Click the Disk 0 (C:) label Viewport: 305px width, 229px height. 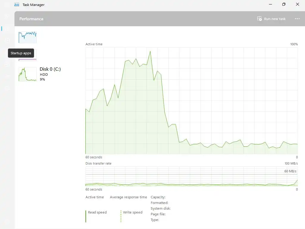[x=50, y=69]
